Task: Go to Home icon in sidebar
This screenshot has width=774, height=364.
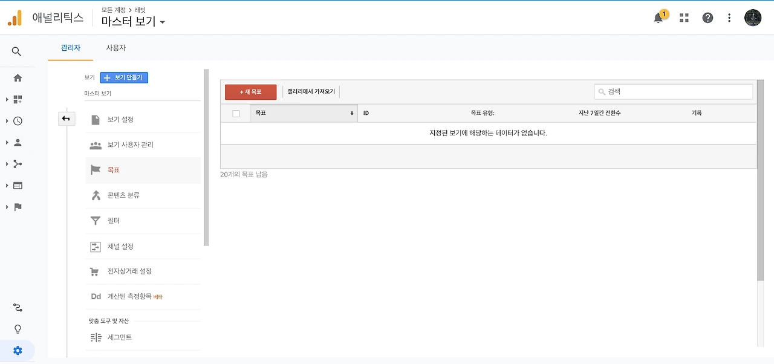Action: (18, 78)
